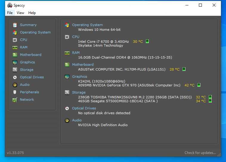Select the RAM sidebar icon
The height and width of the screenshot is (162, 226).
[15, 48]
